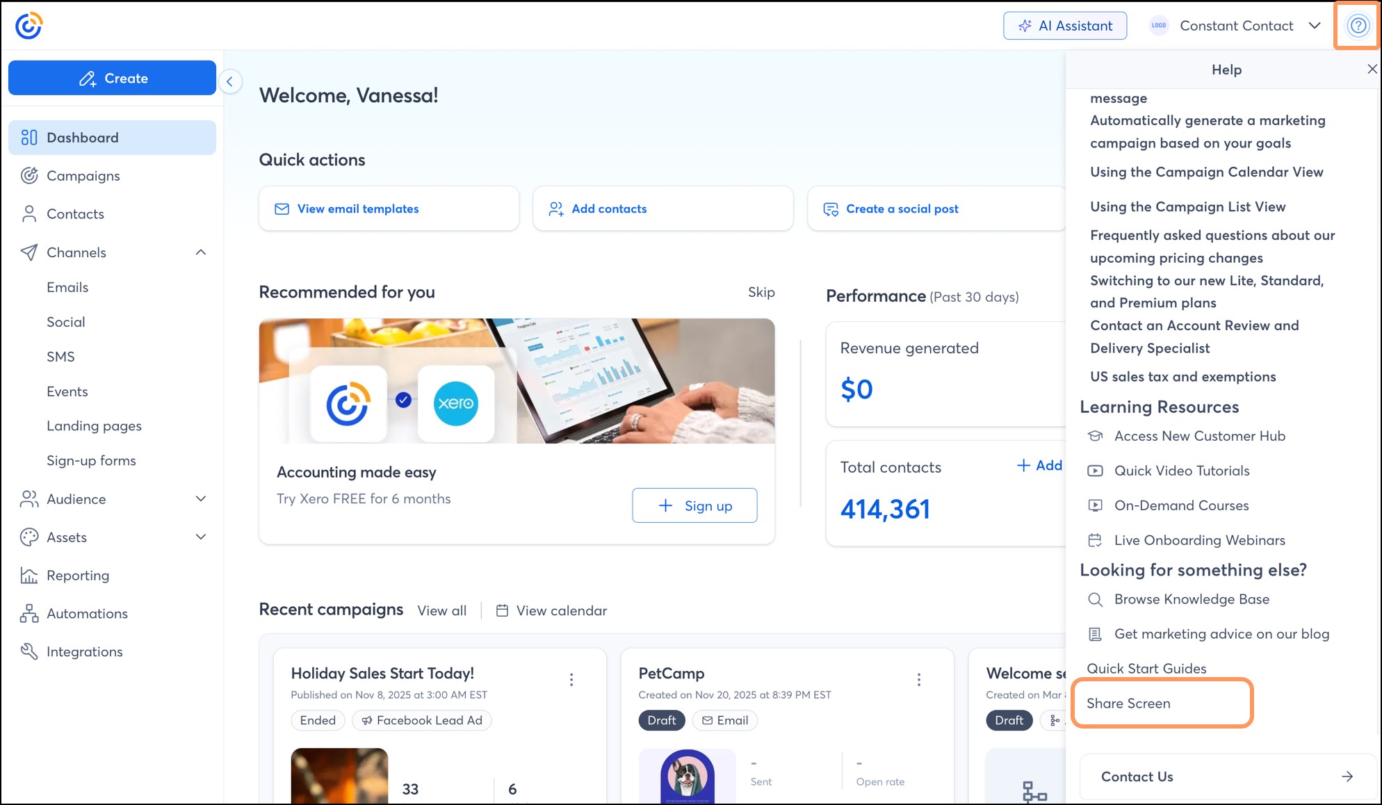Open Contact an Account Review and Delivery Specialist
The width and height of the screenshot is (1382, 805).
[x=1194, y=336]
